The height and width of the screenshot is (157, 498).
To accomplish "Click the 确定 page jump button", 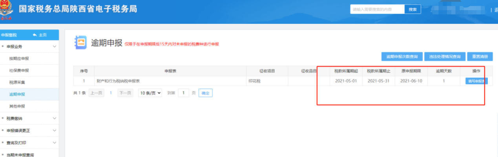I will (205, 93).
